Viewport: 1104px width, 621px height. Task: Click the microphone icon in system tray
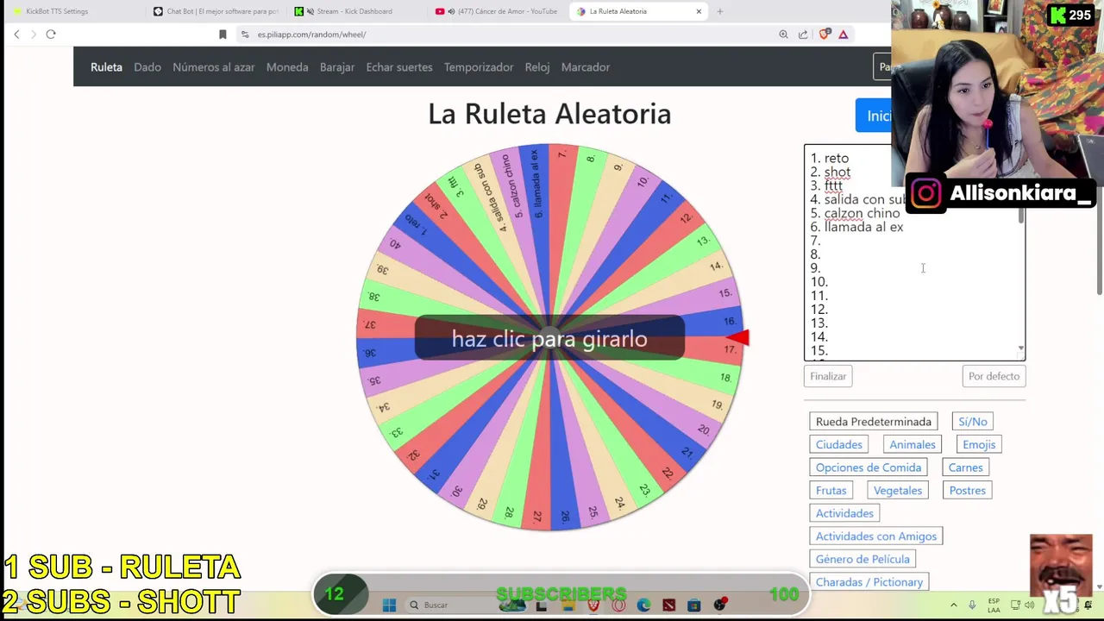972,605
